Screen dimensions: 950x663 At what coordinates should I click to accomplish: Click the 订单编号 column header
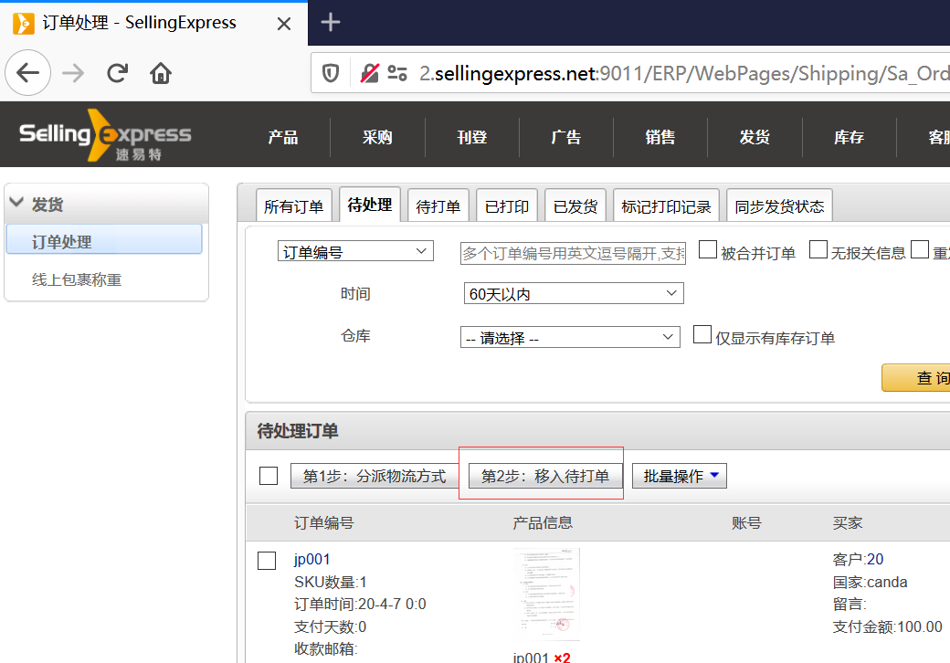click(323, 522)
